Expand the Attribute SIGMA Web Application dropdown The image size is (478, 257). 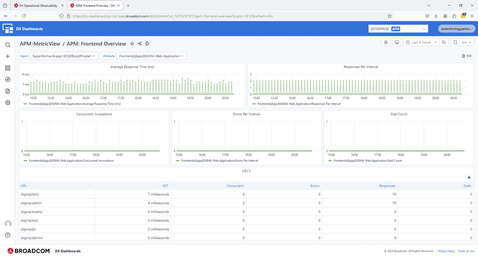click(151, 56)
